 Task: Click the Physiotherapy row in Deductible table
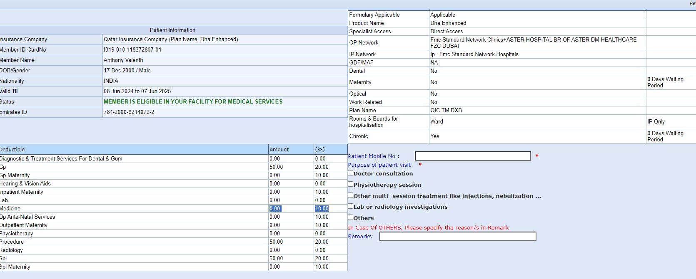tap(17, 234)
